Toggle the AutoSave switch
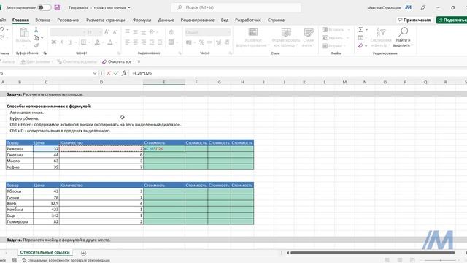This screenshot has height=263, width=467. 45,8
